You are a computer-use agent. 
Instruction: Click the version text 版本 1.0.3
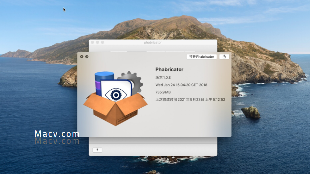[163, 77]
